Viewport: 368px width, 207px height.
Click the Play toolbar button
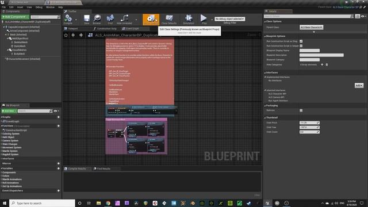(204, 19)
